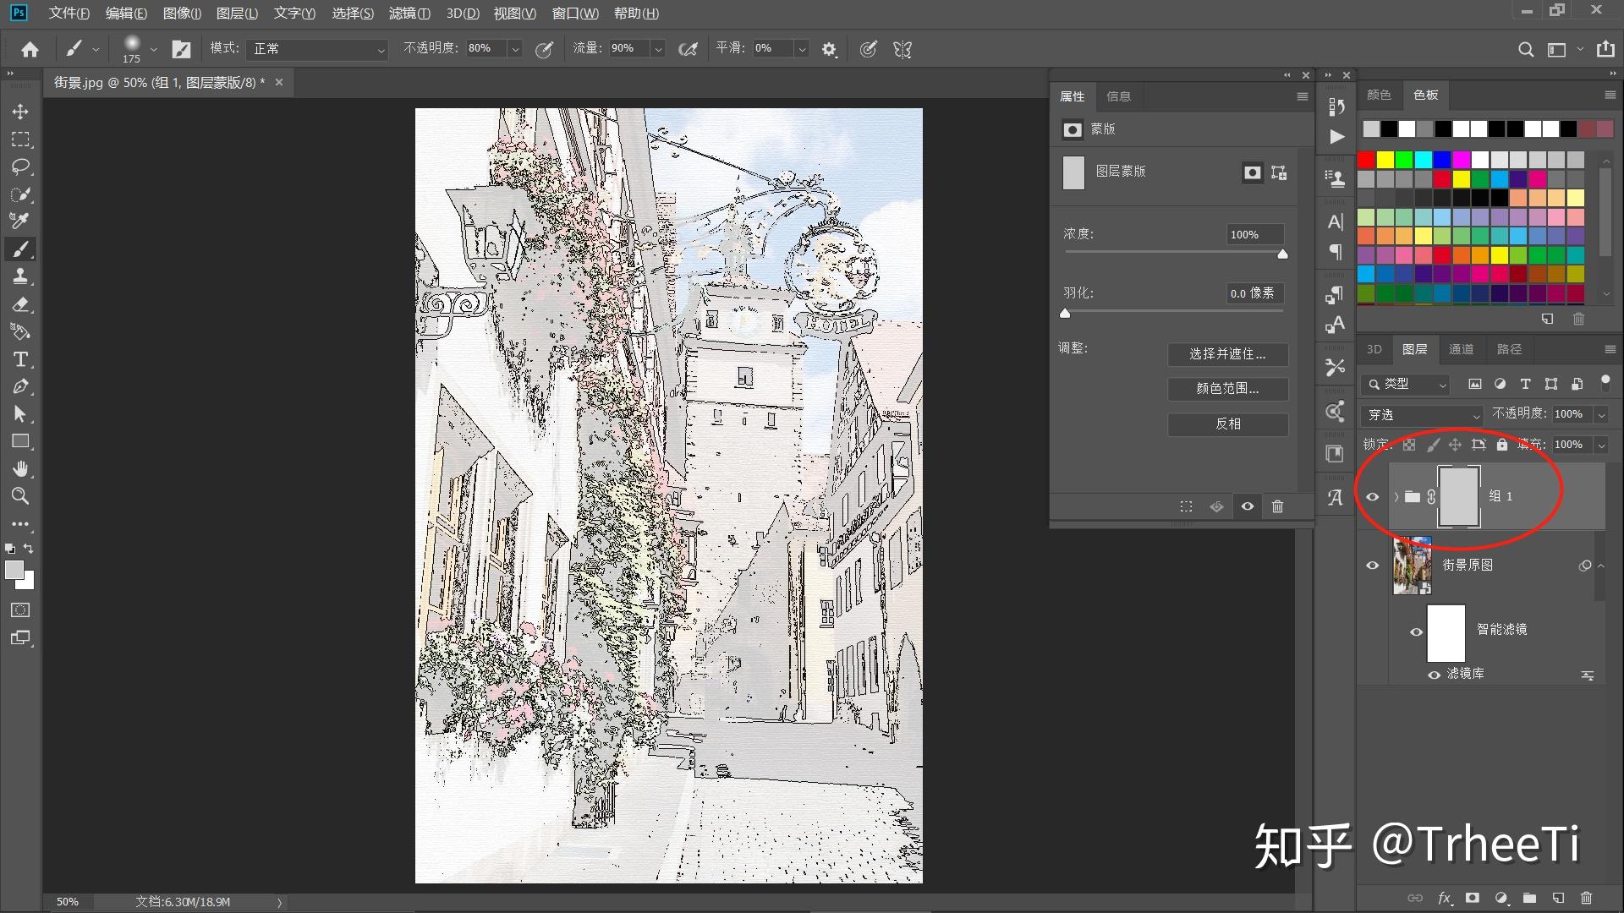Image resolution: width=1624 pixels, height=913 pixels.
Task: Delete mask via Properties panel trash icon
Action: click(1277, 506)
